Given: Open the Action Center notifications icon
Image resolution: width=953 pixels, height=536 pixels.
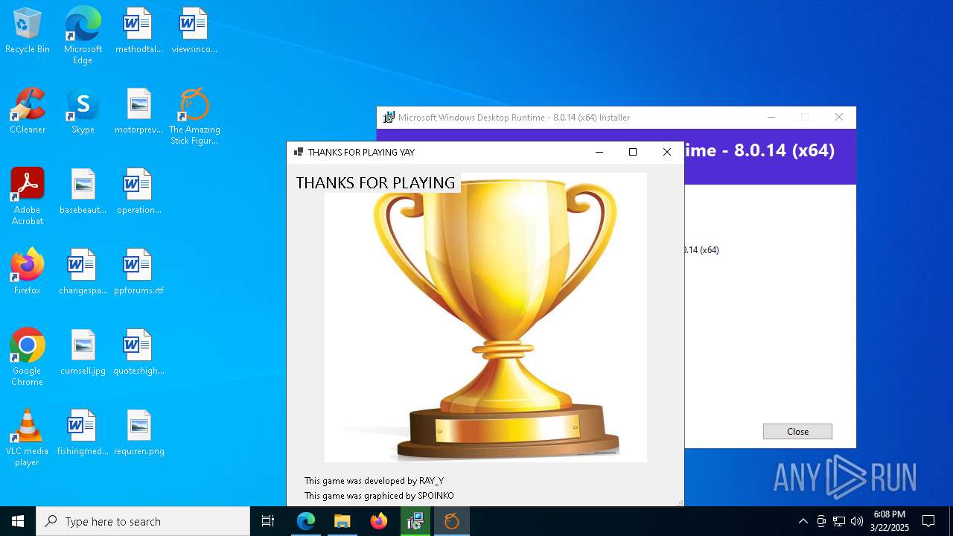Looking at the screenshot, I should click(928, 521).
